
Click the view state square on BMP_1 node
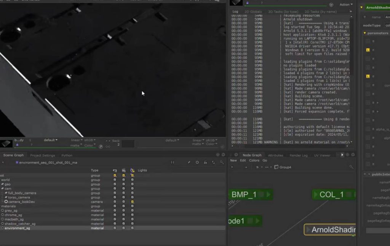tap(261, 195)
